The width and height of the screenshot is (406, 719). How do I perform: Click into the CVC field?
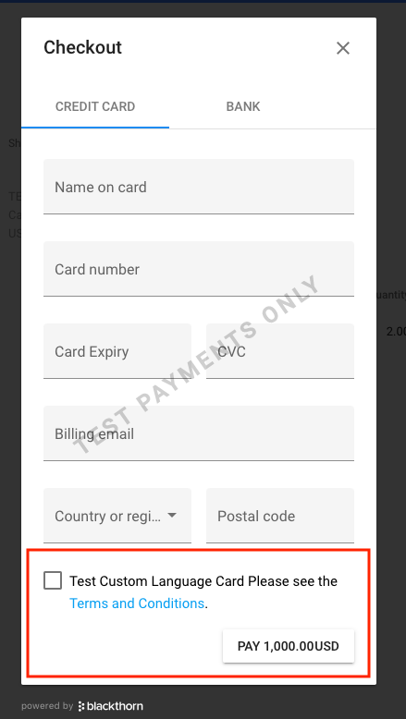[280, 351]
